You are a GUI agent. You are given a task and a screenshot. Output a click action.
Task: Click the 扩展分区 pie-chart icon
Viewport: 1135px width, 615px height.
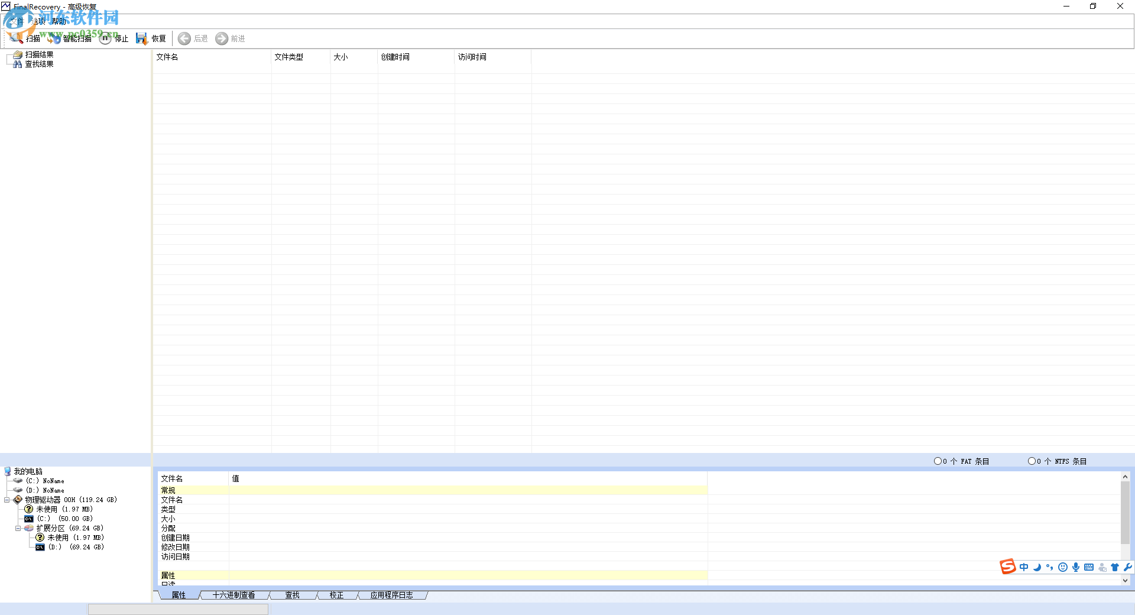pos(29,528)
